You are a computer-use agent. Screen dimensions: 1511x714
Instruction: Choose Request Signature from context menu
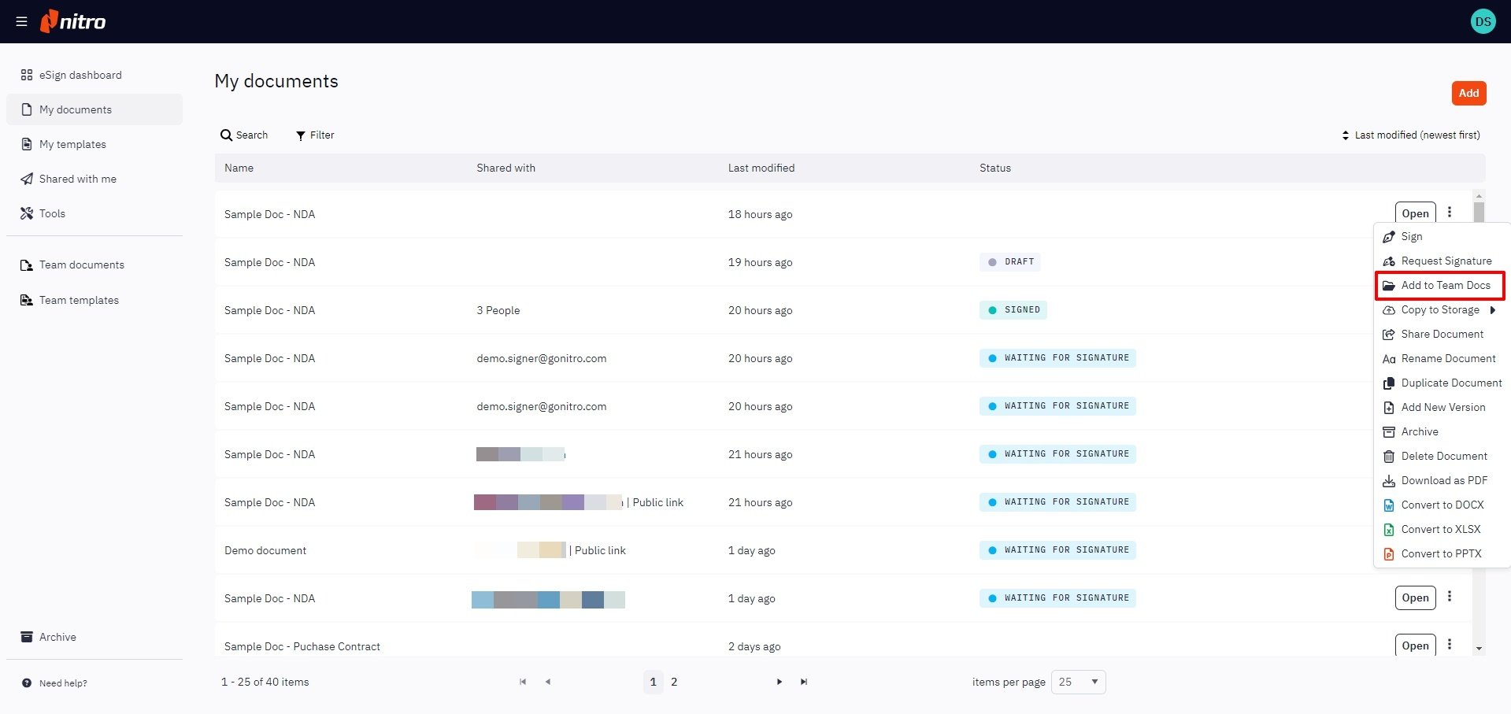click(1446, 261)
